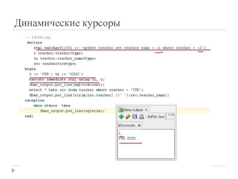Viewport: 238px width, 179px height.
Task: Click the 'select * into rec' code line
Action: [86, 90]
